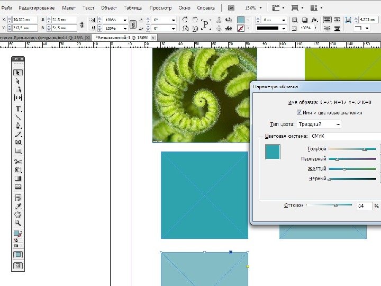Select the Direct Selection (white arrow) tool
Image resolution: width=381 pixels, height=286 pixels.
pos(18,81)
